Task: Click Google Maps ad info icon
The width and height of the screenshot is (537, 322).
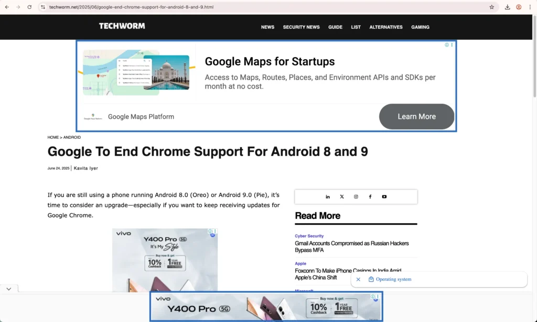Action: 447,45
